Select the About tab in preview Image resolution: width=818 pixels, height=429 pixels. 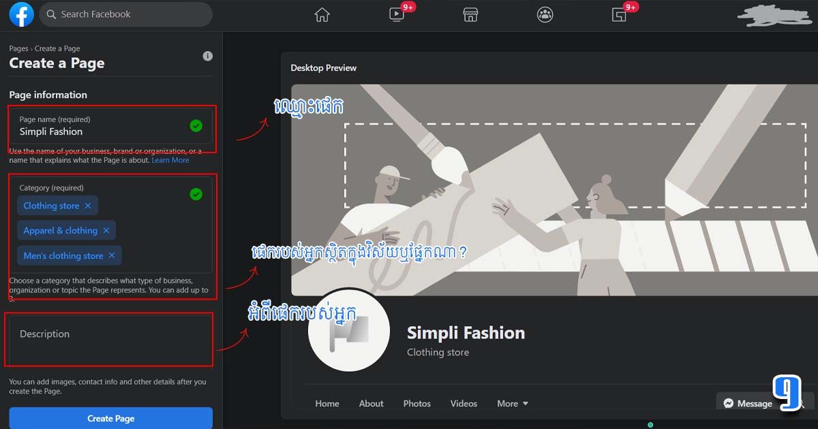coord(372,404)
